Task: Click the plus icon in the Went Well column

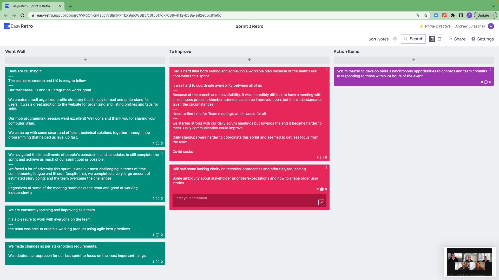Action: (85, 60)
